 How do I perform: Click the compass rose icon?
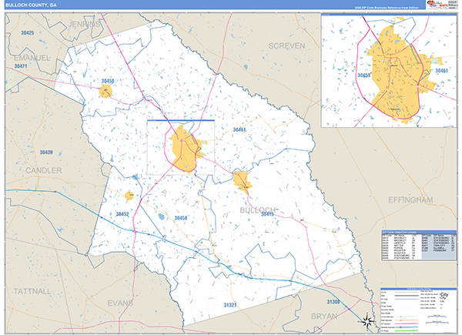pyautogui.click(x=367, y=321)
